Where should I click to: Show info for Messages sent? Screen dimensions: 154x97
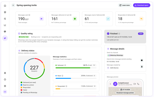coord(29,15)
